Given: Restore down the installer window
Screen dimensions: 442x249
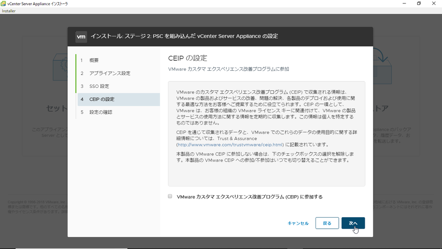Looking at the screenshot, I should click(419, 3).
